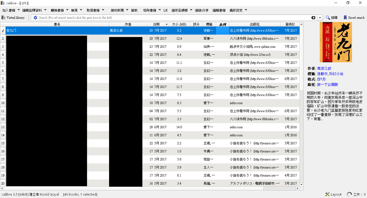Screen dimensions: 367x198
Task: Click the 取得書籍 toolbar button
Action: pyautogui.click(x=93, y=10)
